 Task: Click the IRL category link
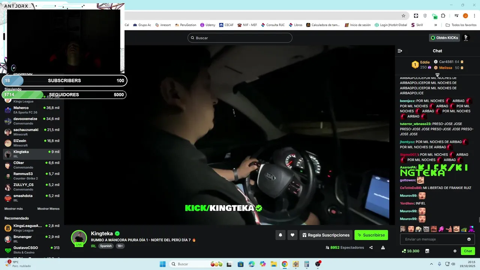[x=93, y=246]
